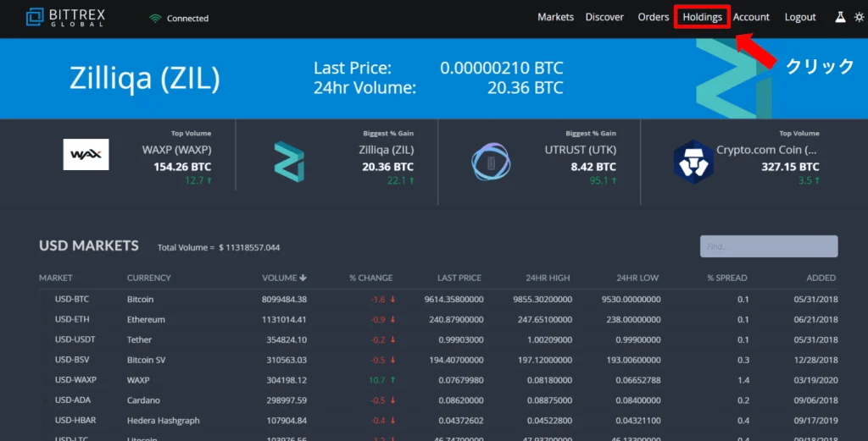Click the Crypto.com Coin card title
This screenshot has height=441, width=868.
(766, 150)
